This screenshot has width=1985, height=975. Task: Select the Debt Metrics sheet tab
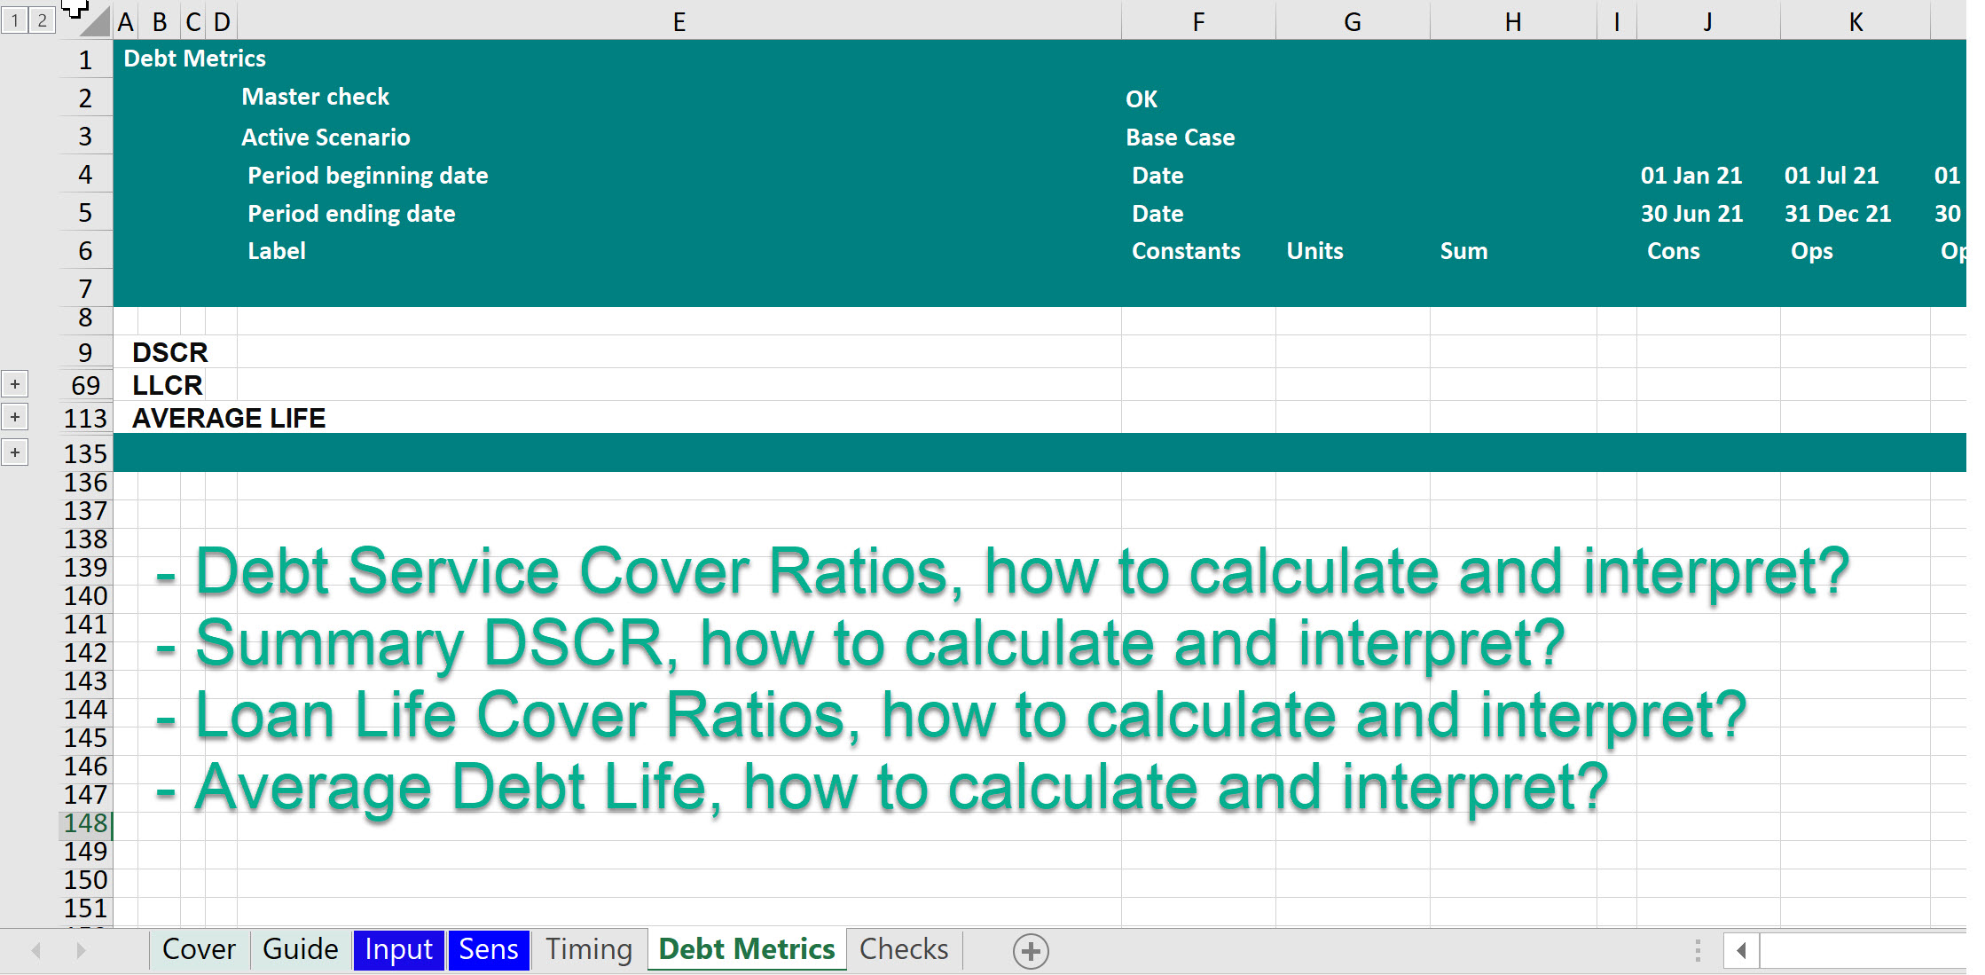point(747,949)
